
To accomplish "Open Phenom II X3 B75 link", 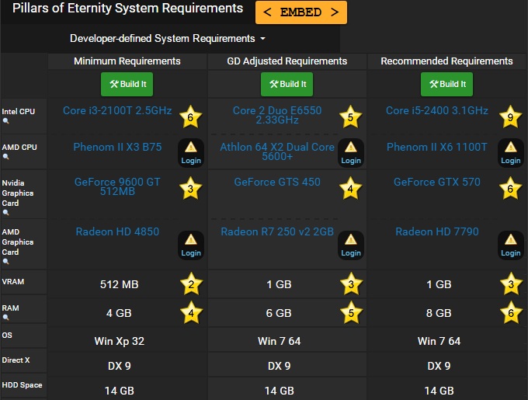I will coord(117,147).
